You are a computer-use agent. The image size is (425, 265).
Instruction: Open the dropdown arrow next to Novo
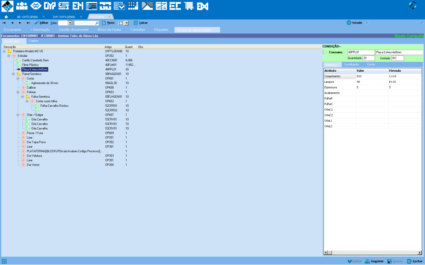126,23
